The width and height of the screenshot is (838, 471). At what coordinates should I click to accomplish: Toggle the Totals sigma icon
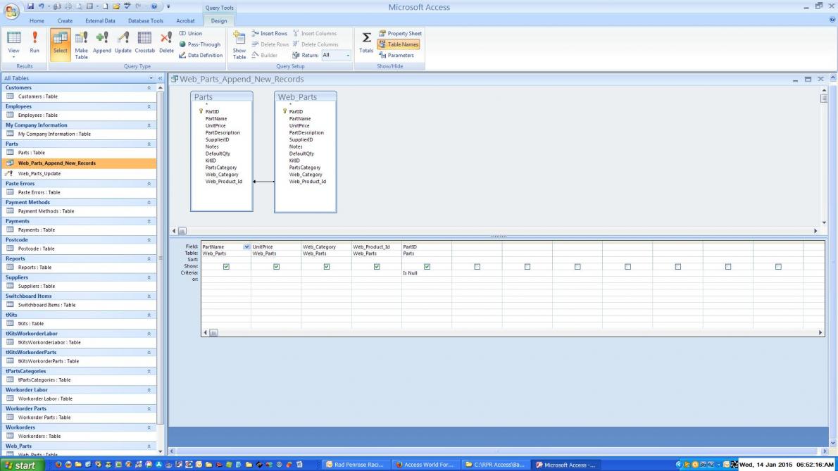pos(366,42)
